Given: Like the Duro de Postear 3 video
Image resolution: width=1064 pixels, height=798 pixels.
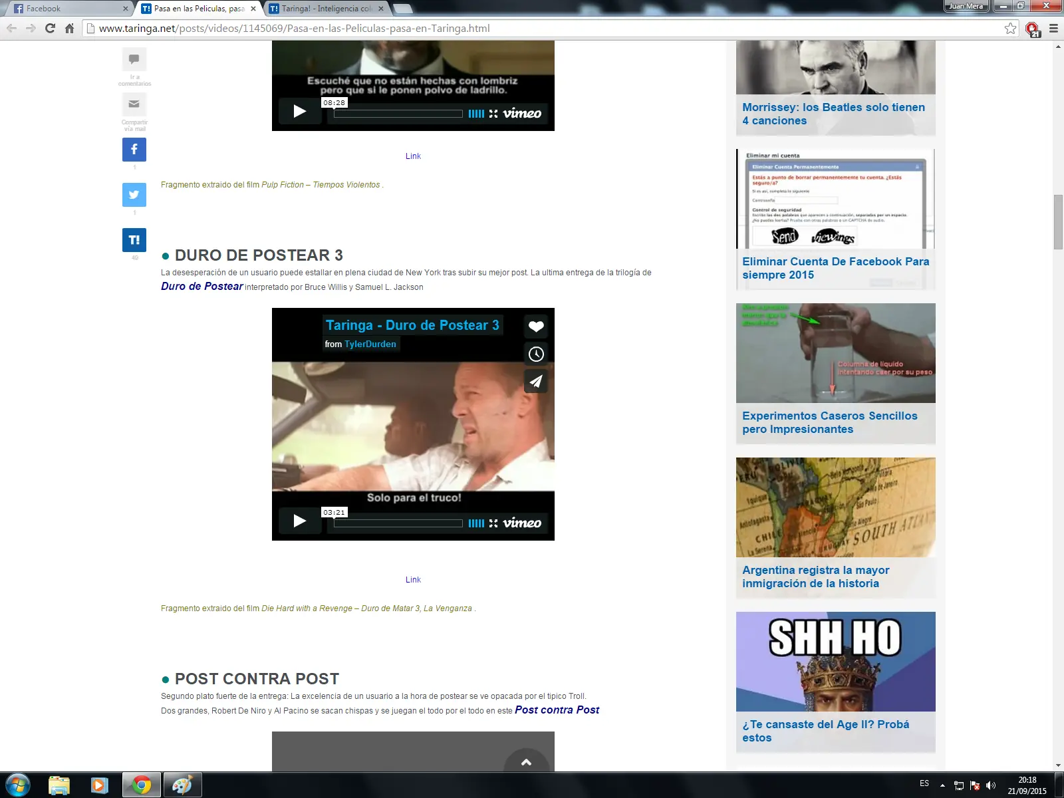Looking at the screenshot, I should click(x=536, y=327).
